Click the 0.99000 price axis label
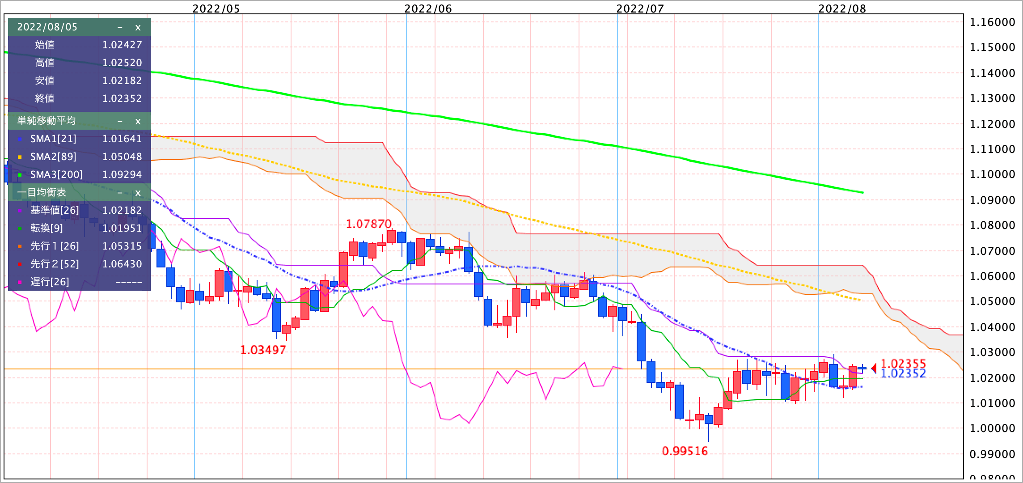 [993, 454]
